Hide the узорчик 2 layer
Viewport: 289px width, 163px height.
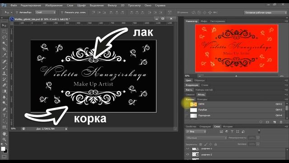(x=188, y=154)
